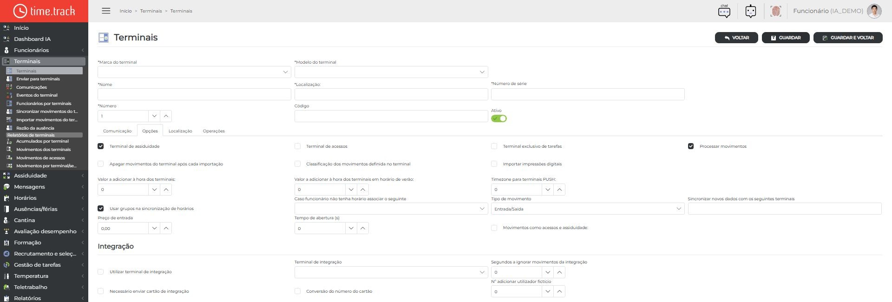Click the Funcionários sidebar icon
This screenshot has width=892, height=302.
(x=7, y=50)
